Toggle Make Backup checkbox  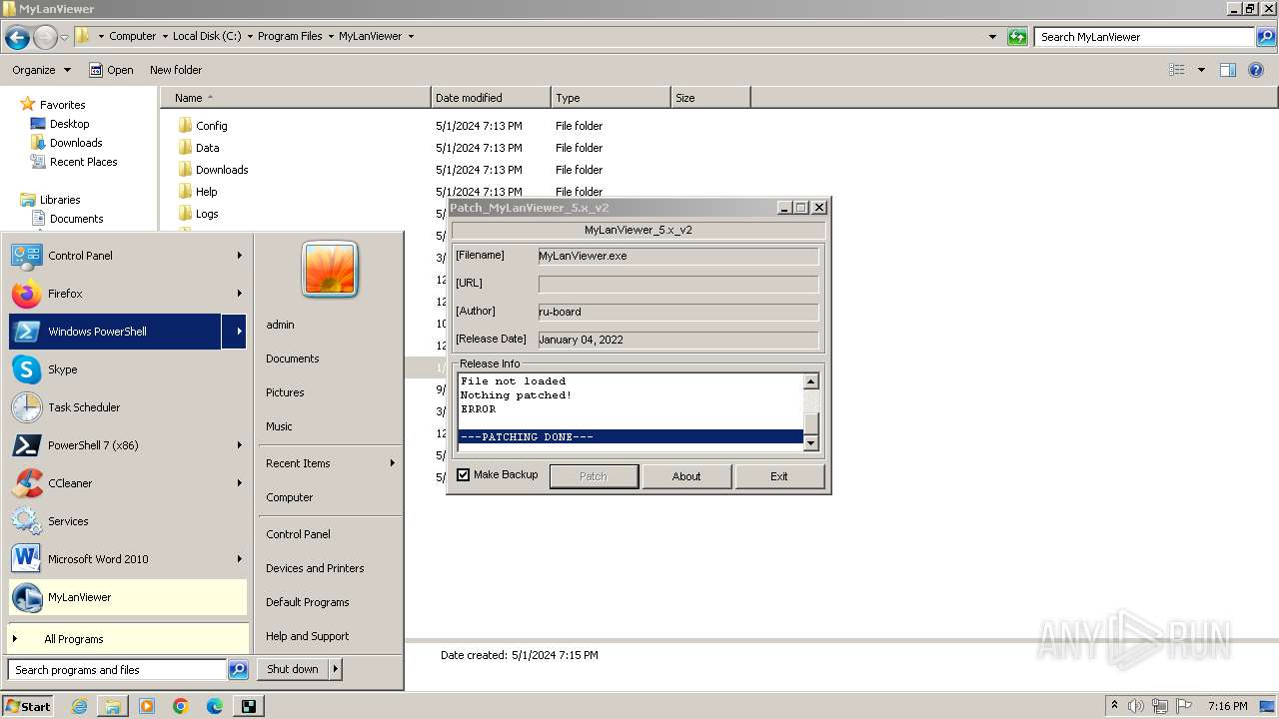(464, 475)
